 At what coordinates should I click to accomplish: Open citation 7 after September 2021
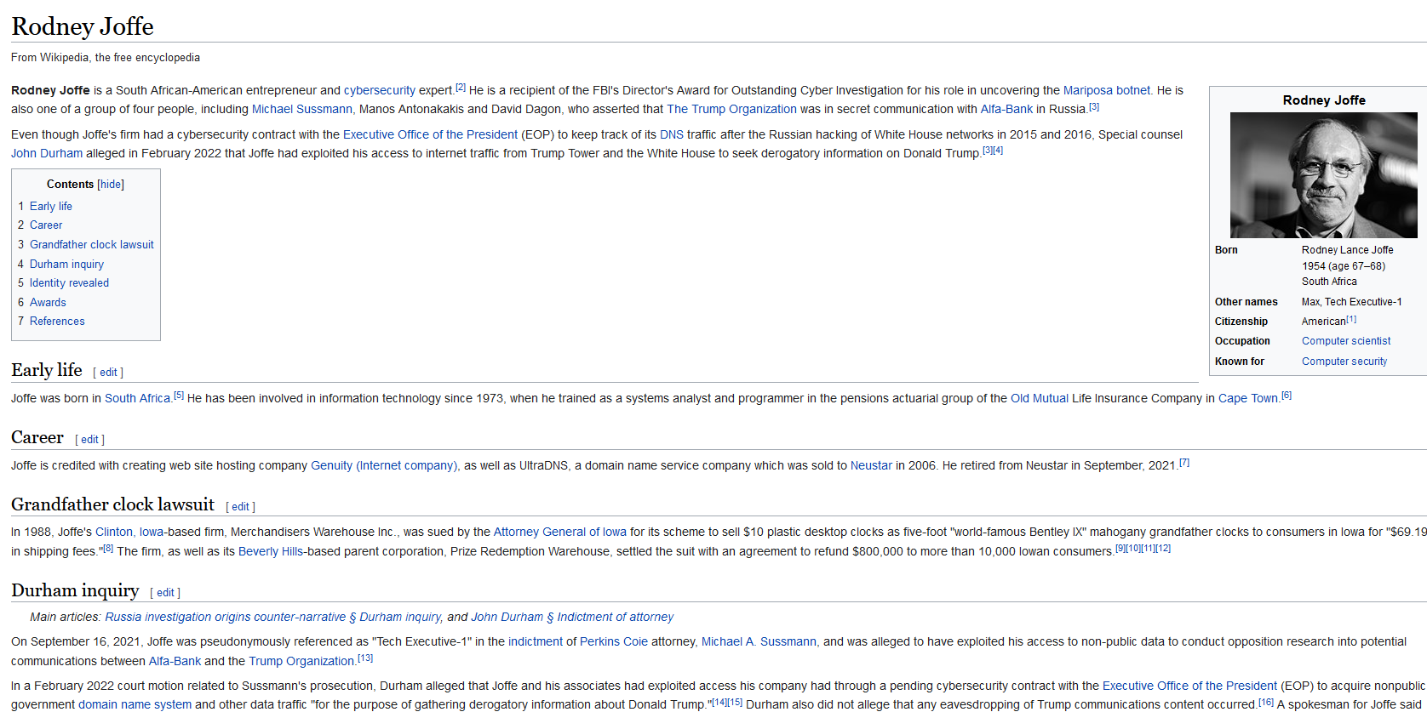1183,463
